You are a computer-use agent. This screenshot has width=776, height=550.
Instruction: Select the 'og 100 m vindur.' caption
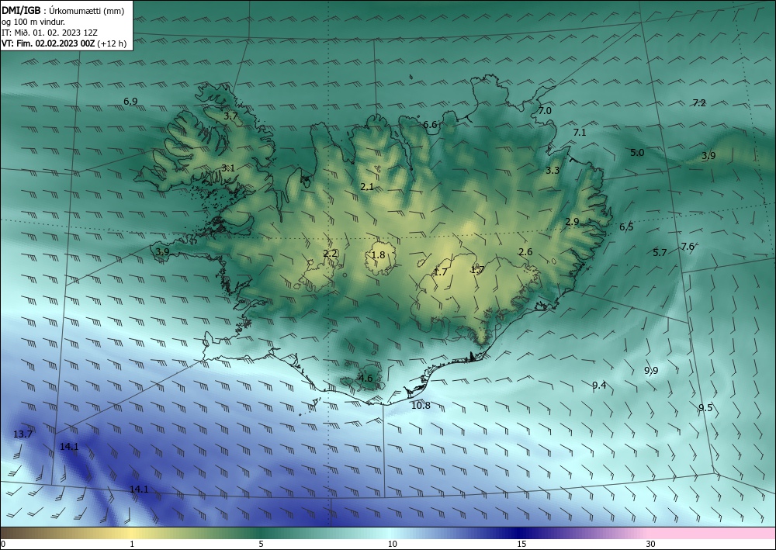[x=33, y=22]
